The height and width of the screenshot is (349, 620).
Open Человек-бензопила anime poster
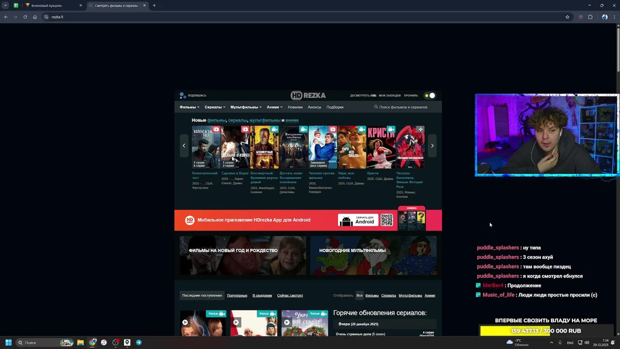pyautogui.click(x=410, y=147)
